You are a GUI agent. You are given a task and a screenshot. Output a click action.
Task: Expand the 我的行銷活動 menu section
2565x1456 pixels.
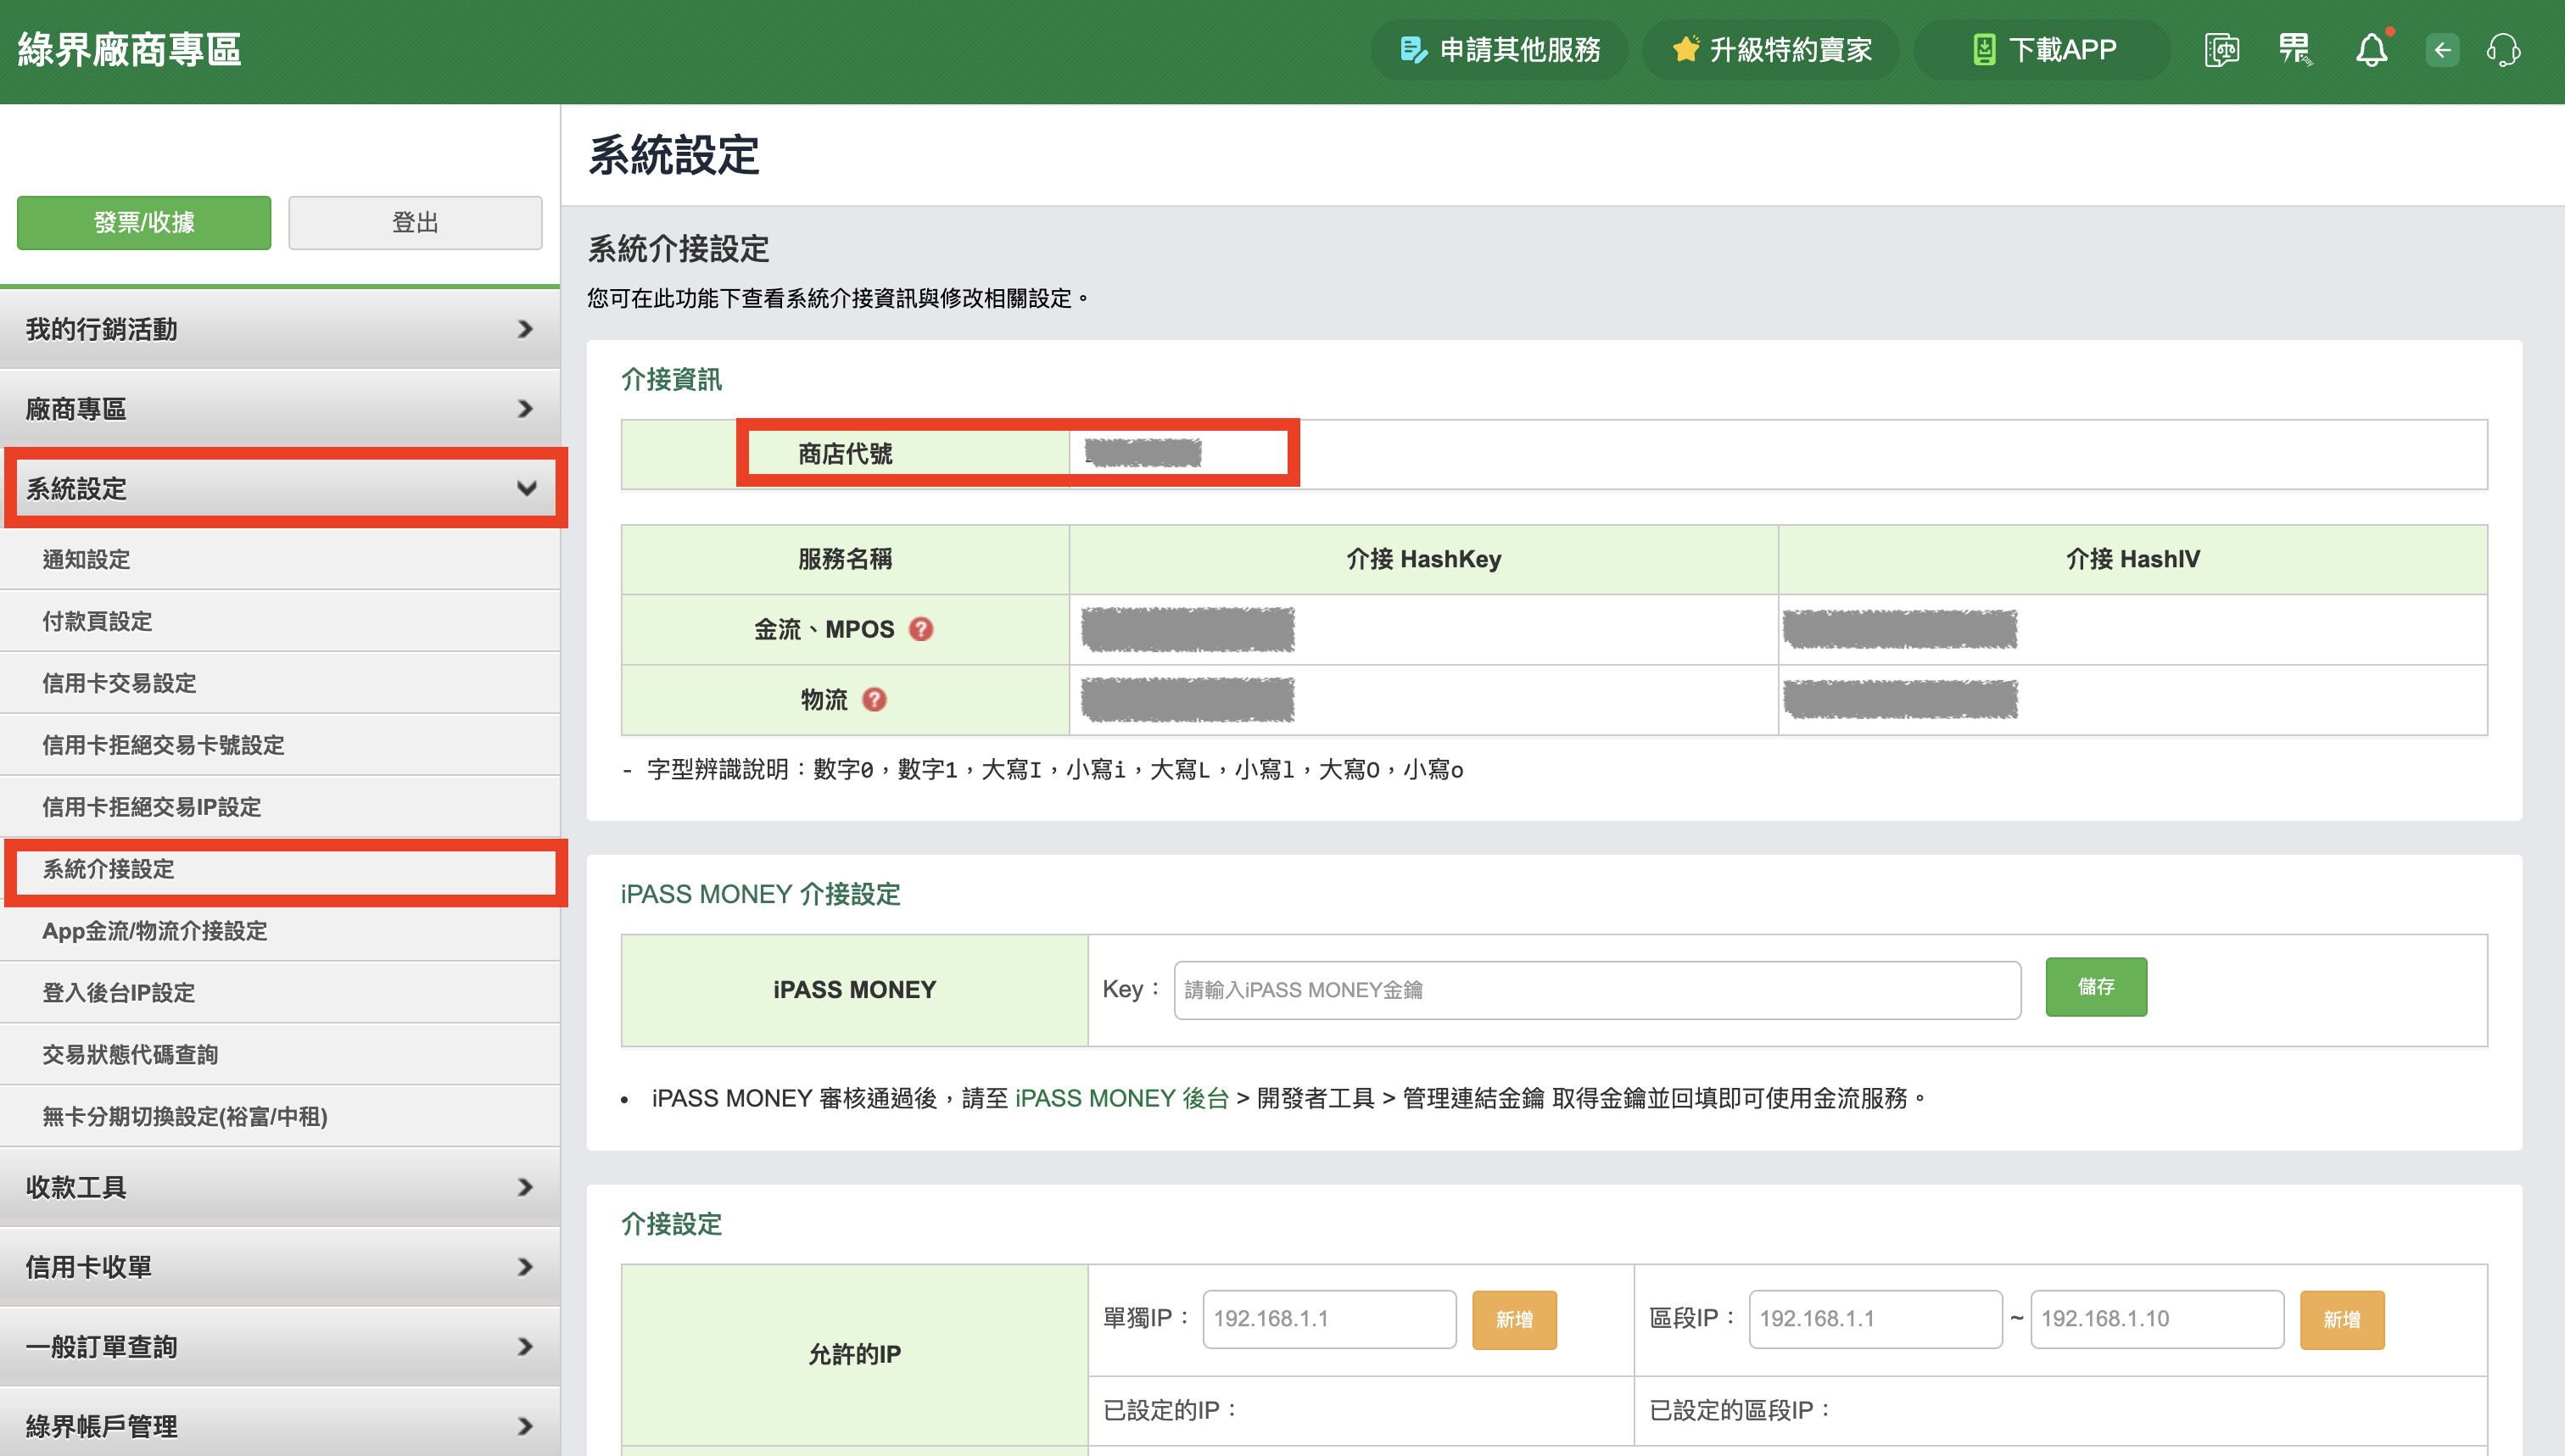280,329
